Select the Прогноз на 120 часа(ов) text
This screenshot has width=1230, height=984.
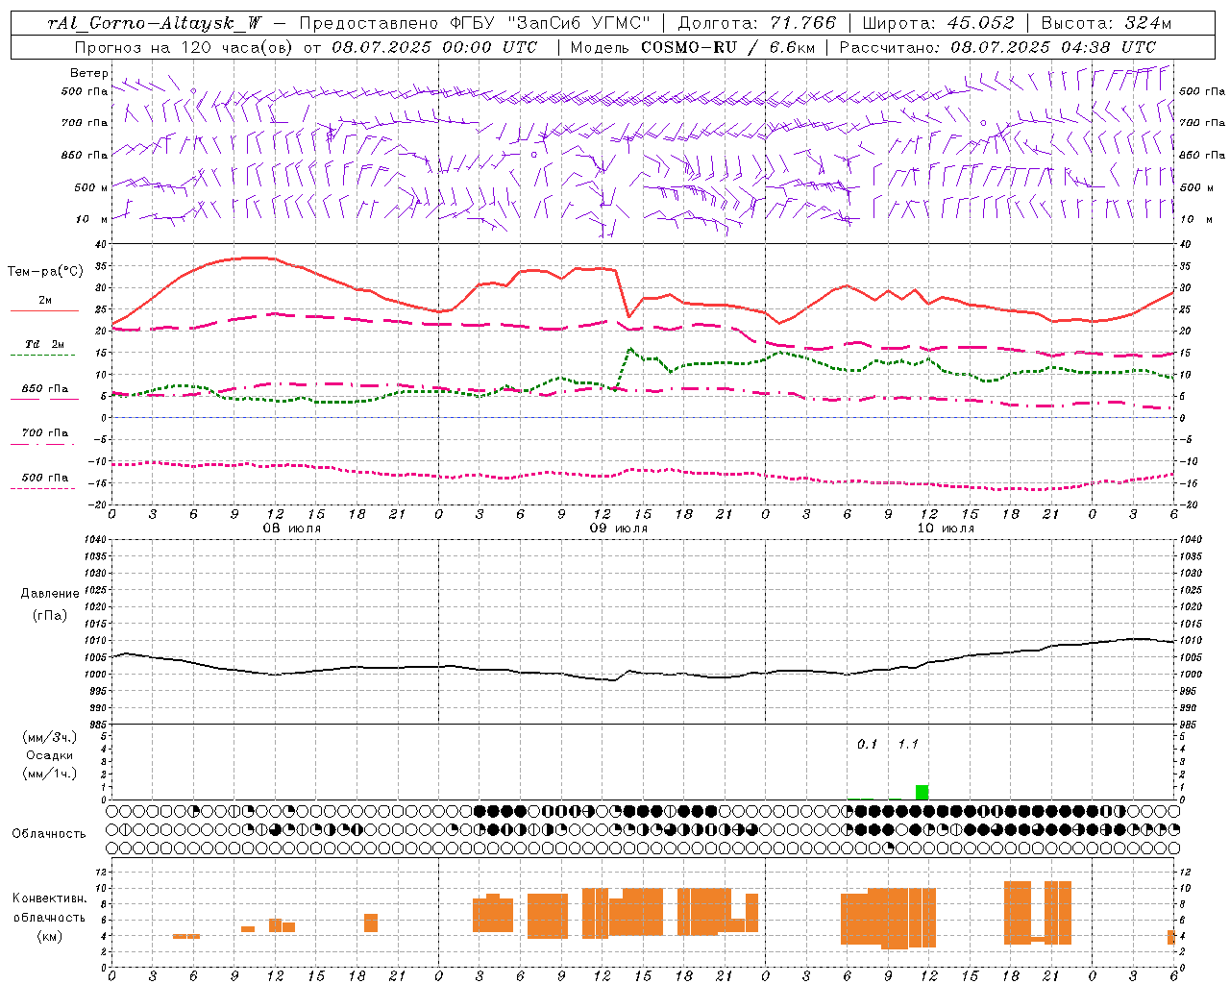tap(184, 47)
